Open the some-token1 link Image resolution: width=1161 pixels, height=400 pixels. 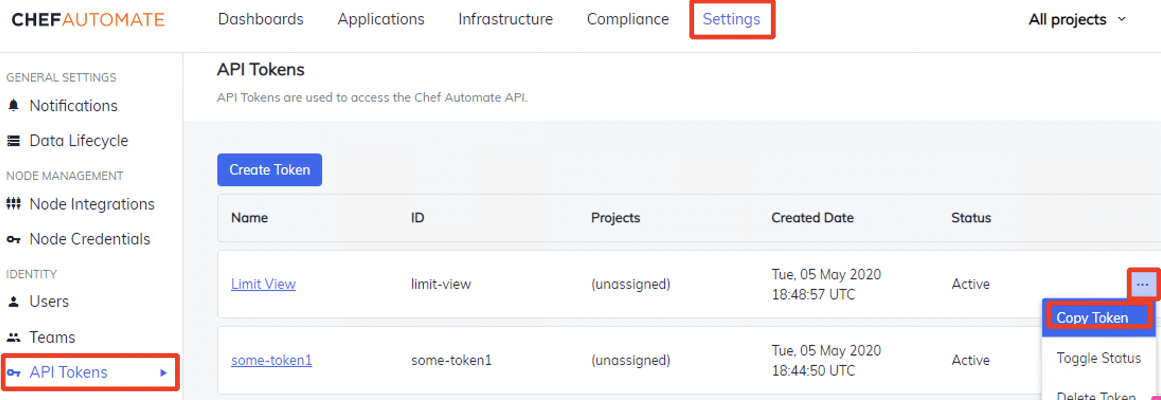tap(272, 360)
